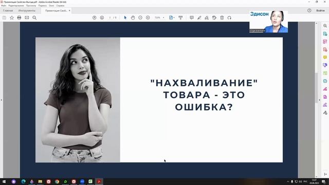329x185 pixels.
Task: Open Create PDF tool in right pane
Action: 325,49
